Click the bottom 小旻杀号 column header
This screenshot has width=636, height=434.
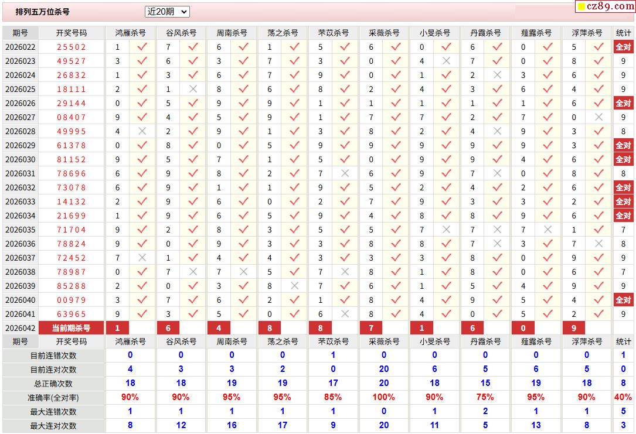(x=435, y=341)
